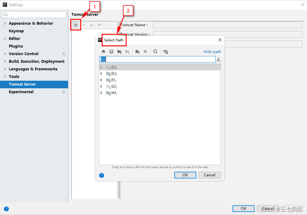The image size is (307, 215).
Task: Expand the Tools settings group
Action: point(5,77)
